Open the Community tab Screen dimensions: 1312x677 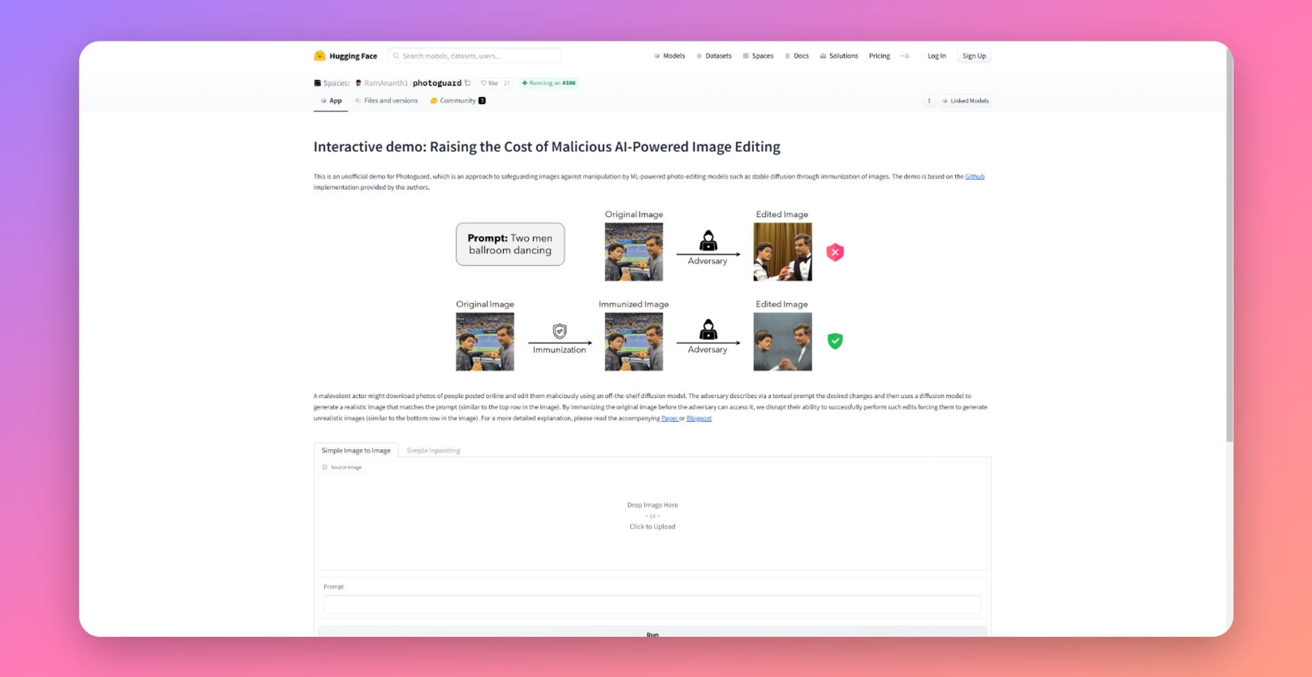(x=457, y=100)
